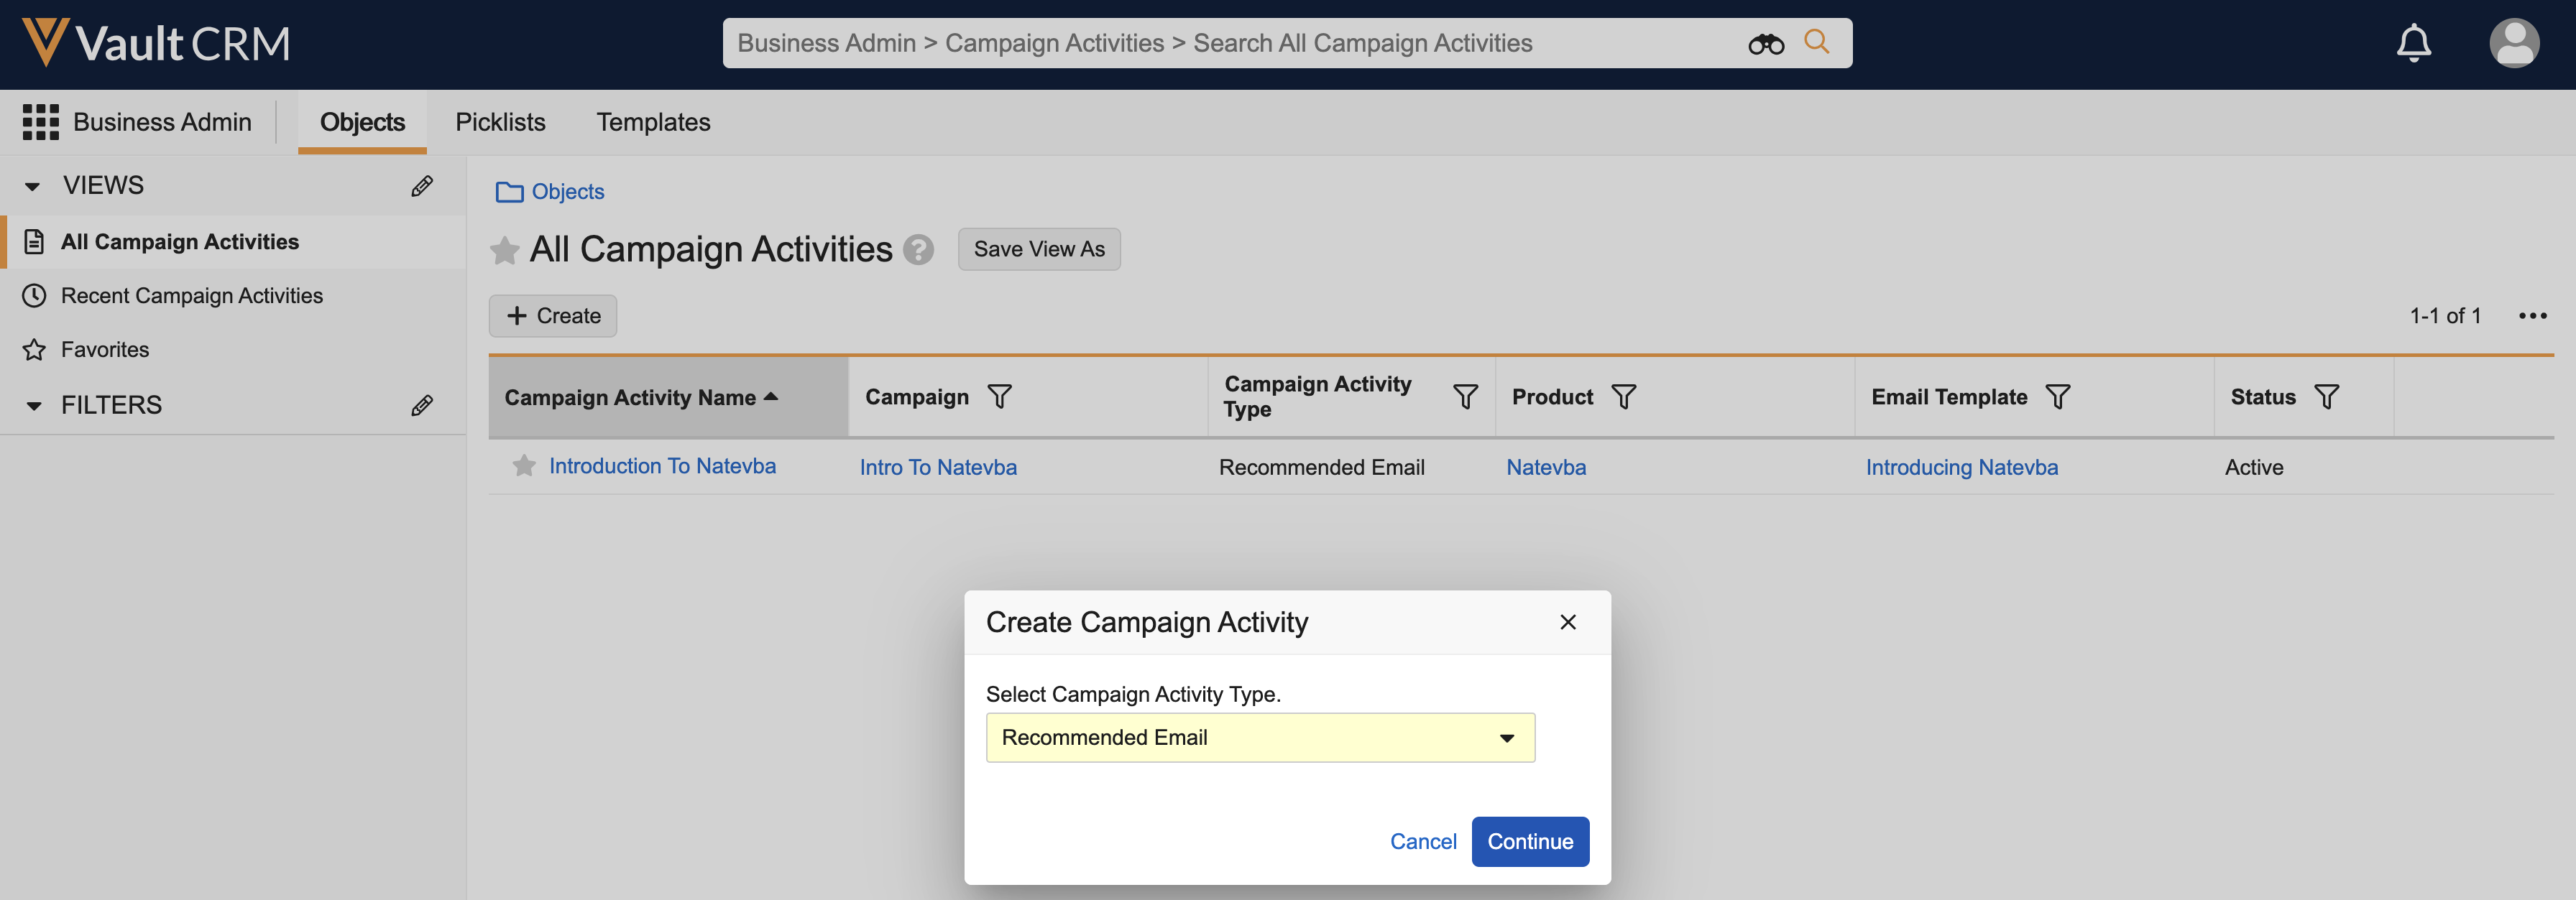Click the Continue button
The image size is (2576, 900).
(1529, 841)
